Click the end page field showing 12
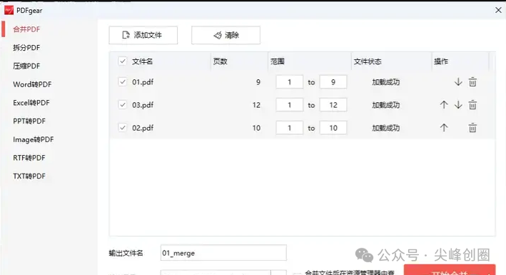This screenshot has height=275, width=506. pyautogui.click(x=333, y=105)
